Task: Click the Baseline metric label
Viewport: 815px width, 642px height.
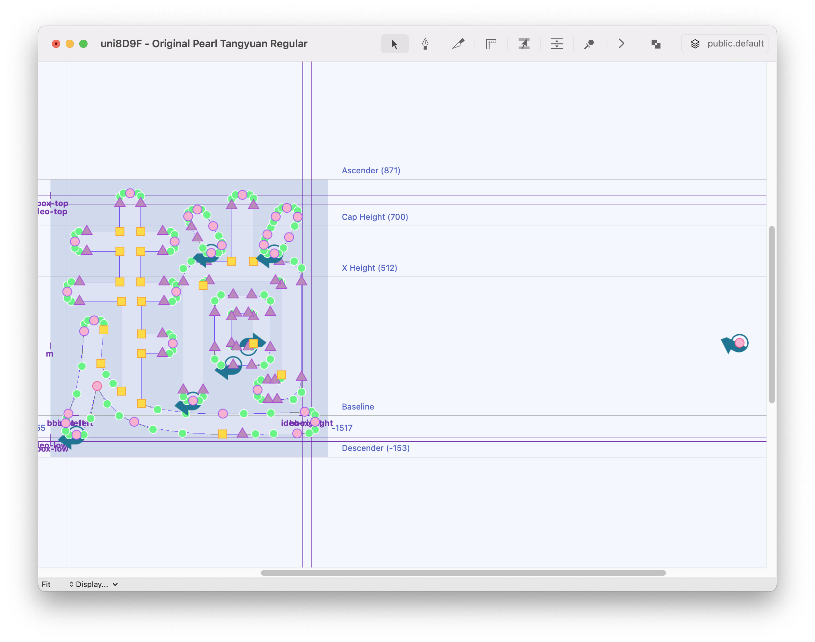Action: click(x=358, y=407)
